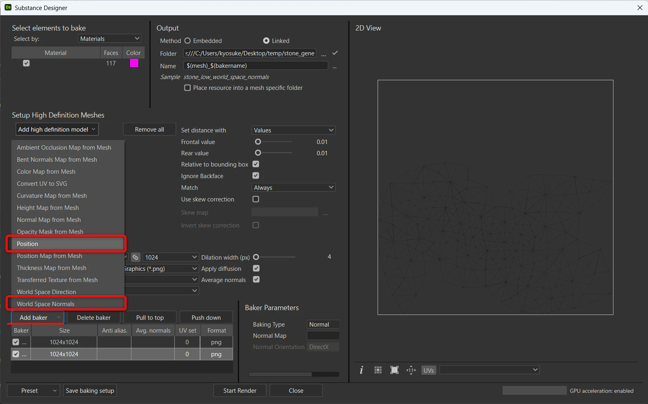Screen dimensions: 648x404
Task: Choose World Space Direction baker
Action: [x=68, y=292]
